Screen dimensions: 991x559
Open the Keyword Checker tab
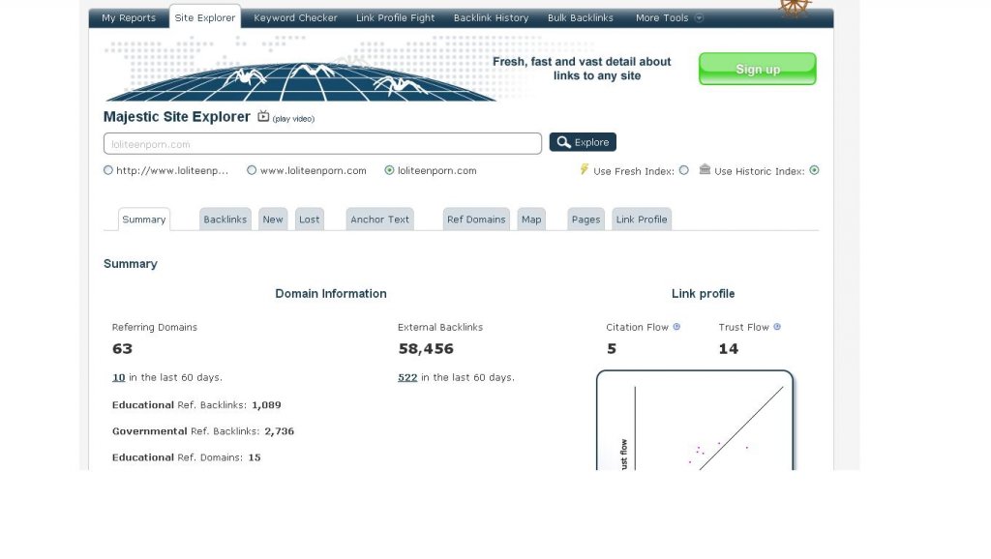click(296, 17)
